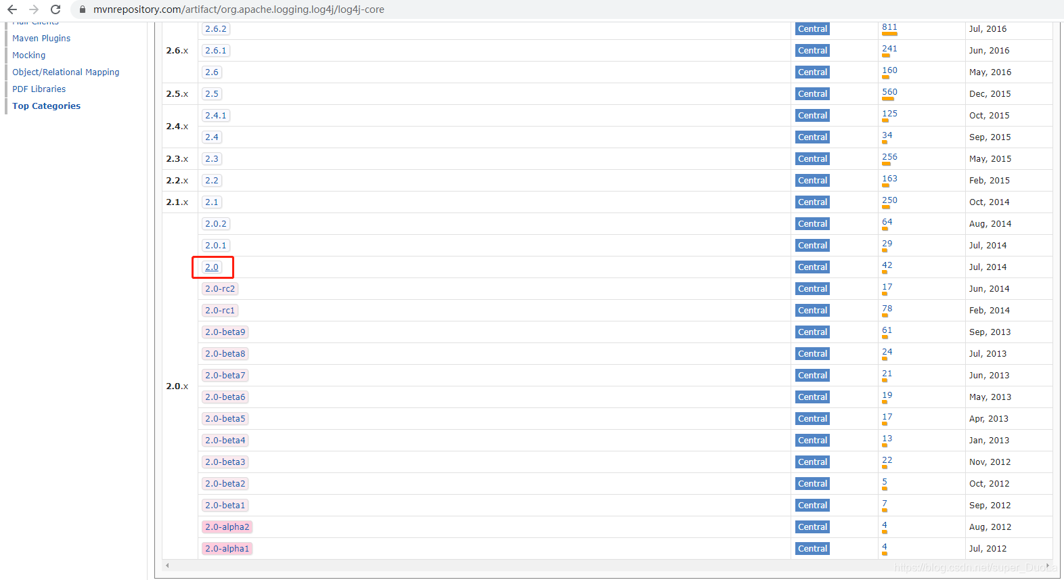Open version 2.0-alpha2 link
The width and height of the screenshot is (1064, 580).
point(227,527)
